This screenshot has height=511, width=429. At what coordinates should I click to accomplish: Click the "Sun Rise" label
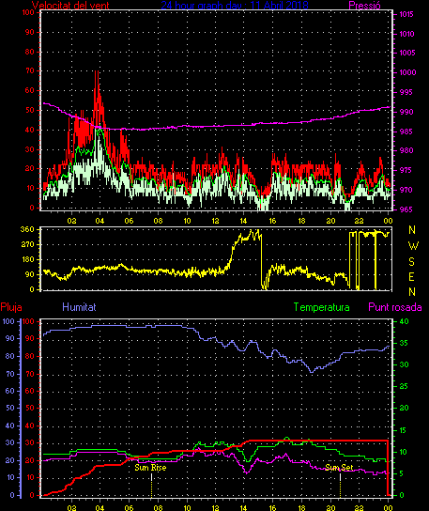150,468
